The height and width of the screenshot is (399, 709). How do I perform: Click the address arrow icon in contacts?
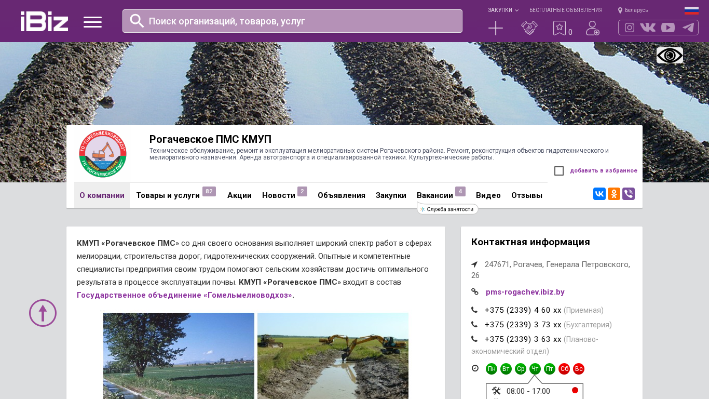(x=474, y=264)
